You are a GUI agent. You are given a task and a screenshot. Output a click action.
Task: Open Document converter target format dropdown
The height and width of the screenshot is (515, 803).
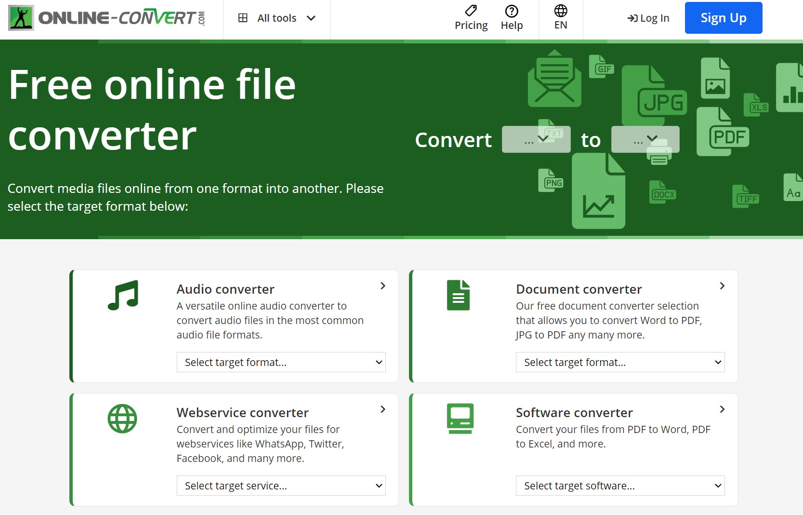click(620, 362)
